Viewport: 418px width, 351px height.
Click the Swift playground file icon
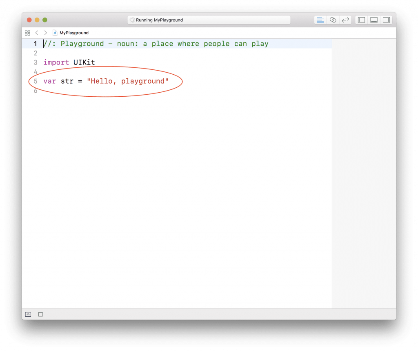[55, 33]
